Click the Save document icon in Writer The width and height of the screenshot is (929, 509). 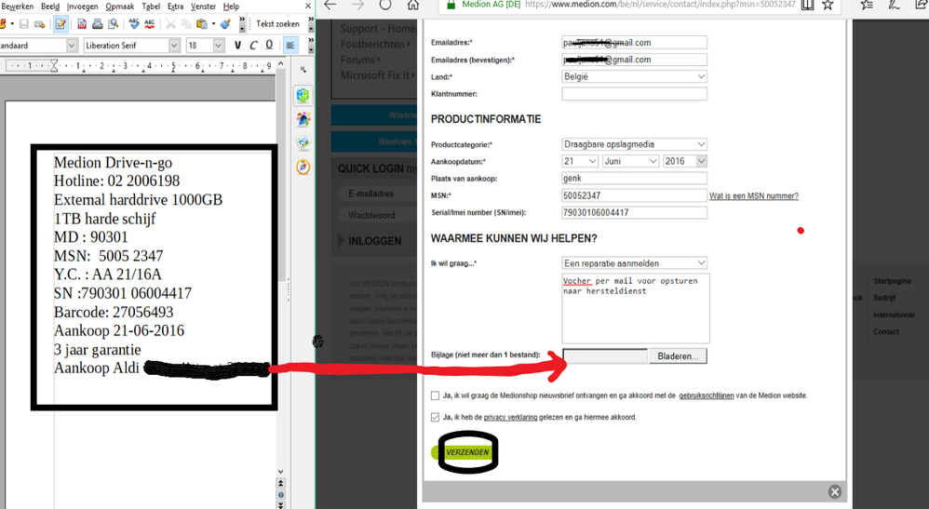point(24,24)
